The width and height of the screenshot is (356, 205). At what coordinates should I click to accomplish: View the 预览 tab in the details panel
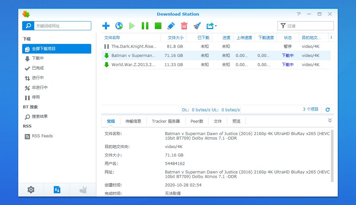pyautogui.click(x=236, y=121)
